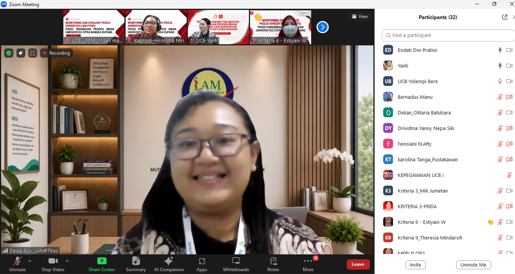Click the Recording indicator
515x274 pixels.
56,53
